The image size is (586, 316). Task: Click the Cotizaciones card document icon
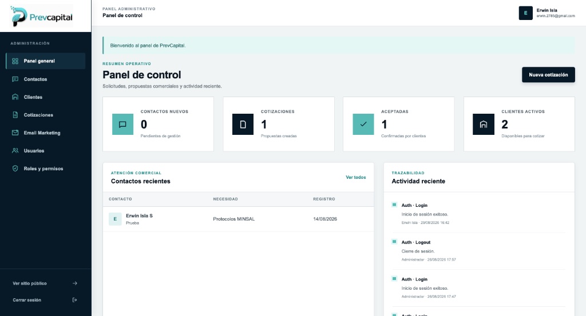(243, 124)
